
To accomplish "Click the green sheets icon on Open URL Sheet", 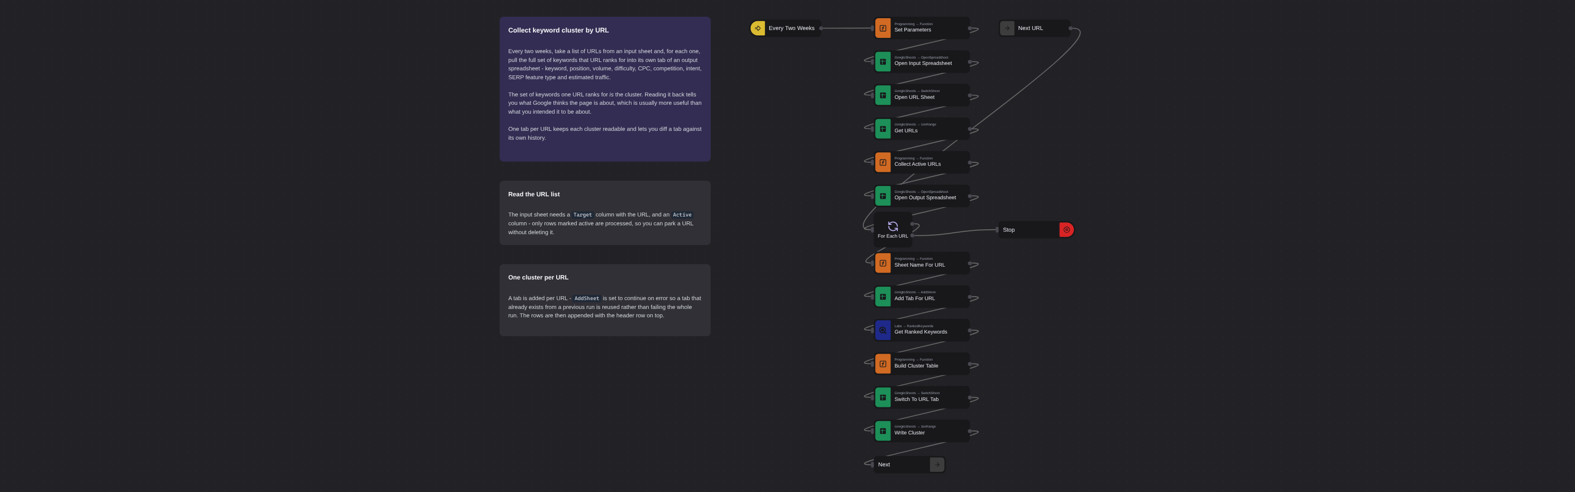I will click(x=883, y=95).
